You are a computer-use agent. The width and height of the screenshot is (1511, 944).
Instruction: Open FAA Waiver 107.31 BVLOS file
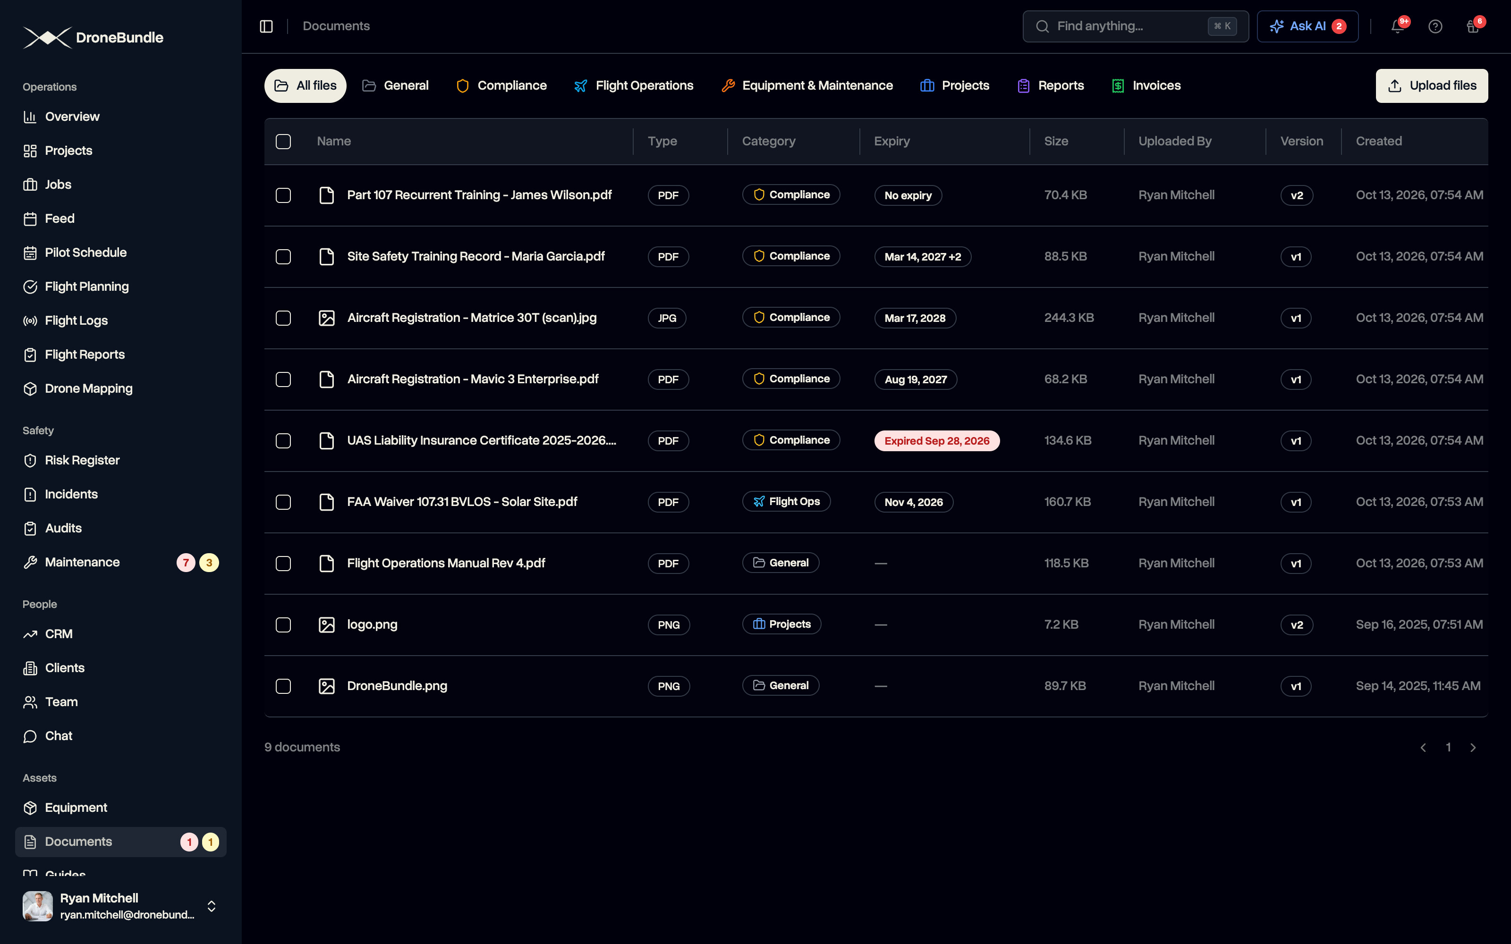tap(461, 501)
